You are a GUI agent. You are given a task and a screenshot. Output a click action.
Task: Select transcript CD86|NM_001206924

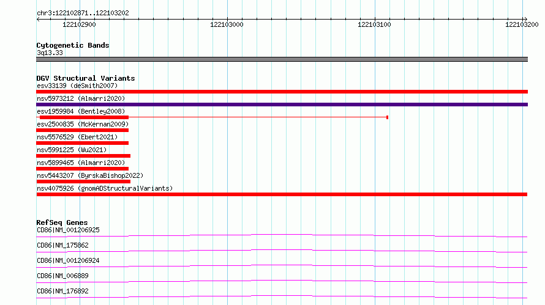(68, 260)
